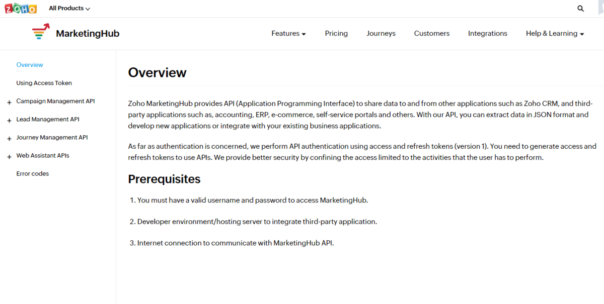Open the Using Access Token page
The width and height of the screenshot is (604, 304).
tap(44, 83)
